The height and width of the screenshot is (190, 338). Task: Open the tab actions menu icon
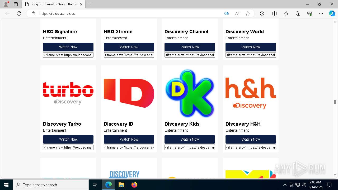(16, 4)
